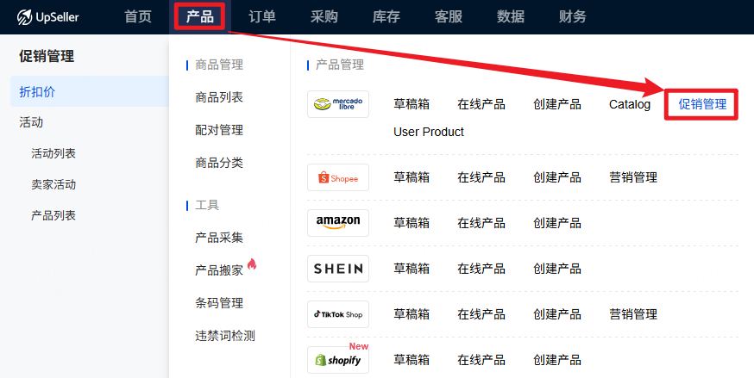This screenshot has height=378, width=754.
Task: Open the 产品 top menu
Action: (200, 16)
